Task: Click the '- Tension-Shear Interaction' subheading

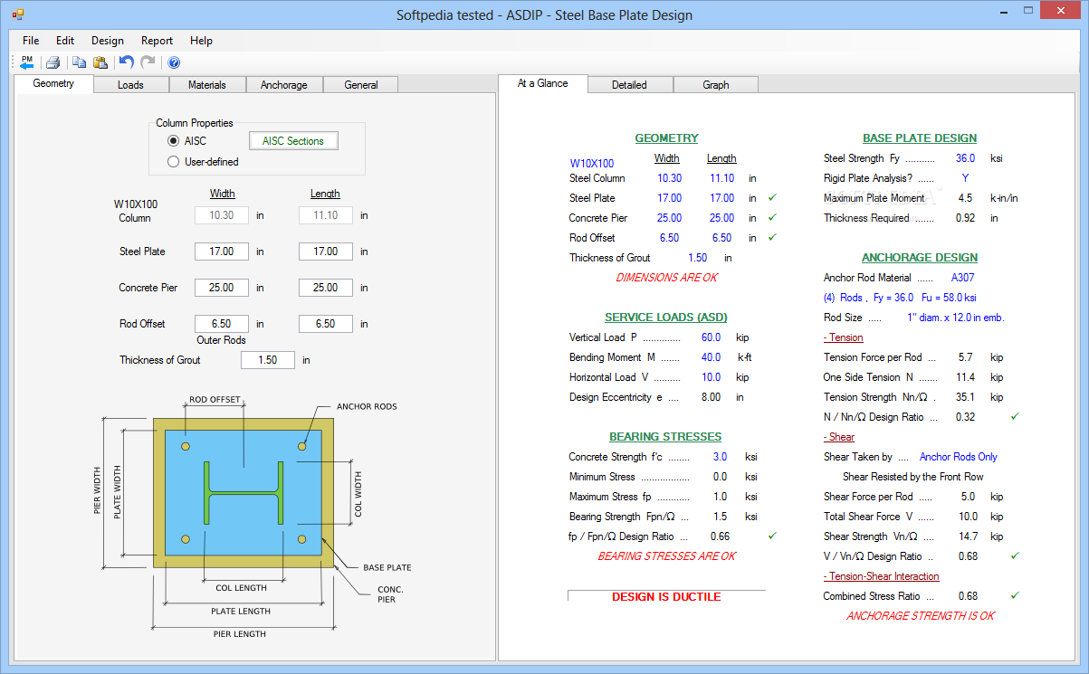Action: tap(882, 576)
